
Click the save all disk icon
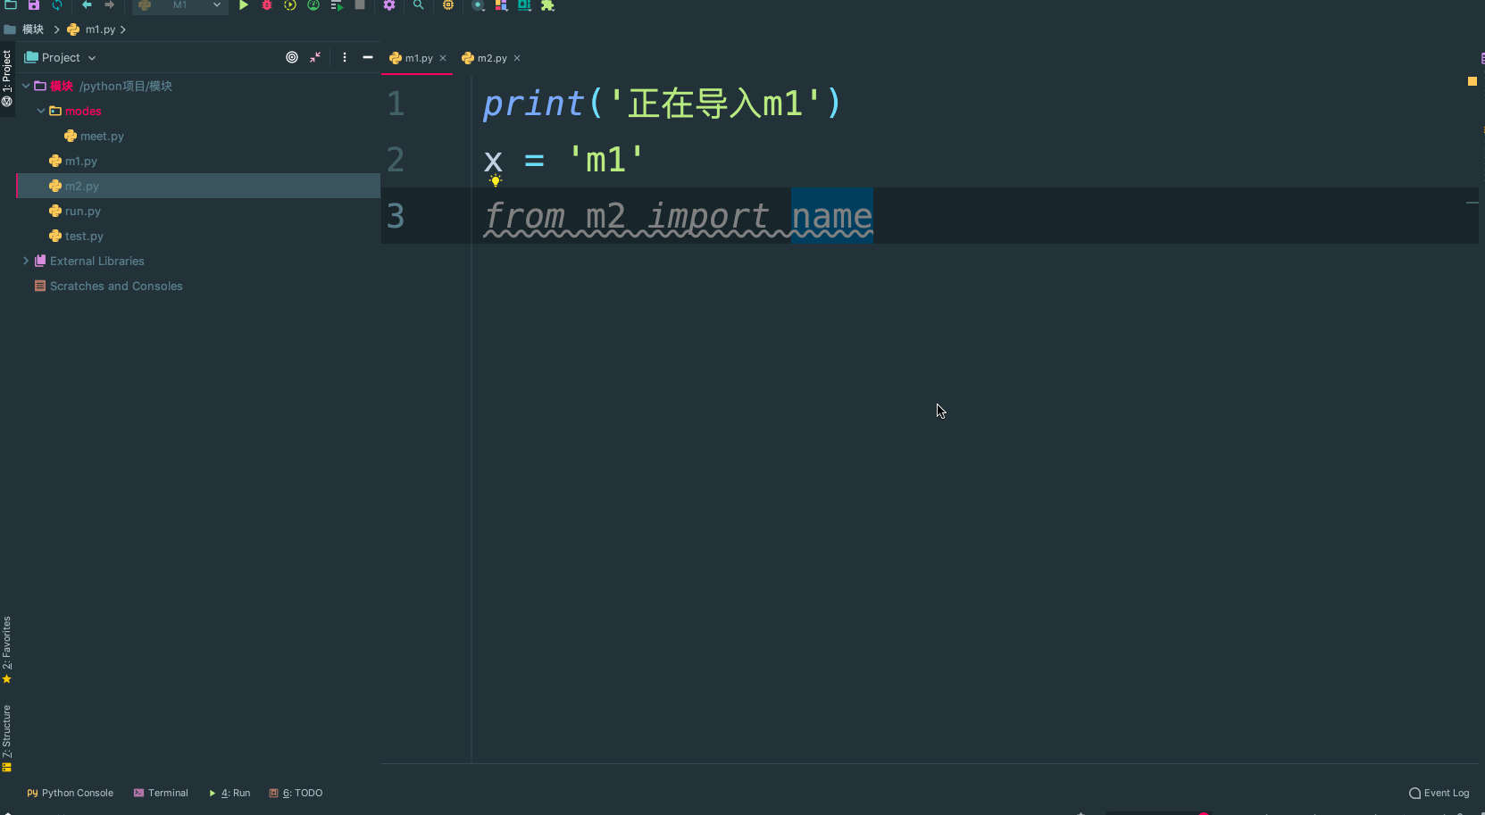pos(34,5)
